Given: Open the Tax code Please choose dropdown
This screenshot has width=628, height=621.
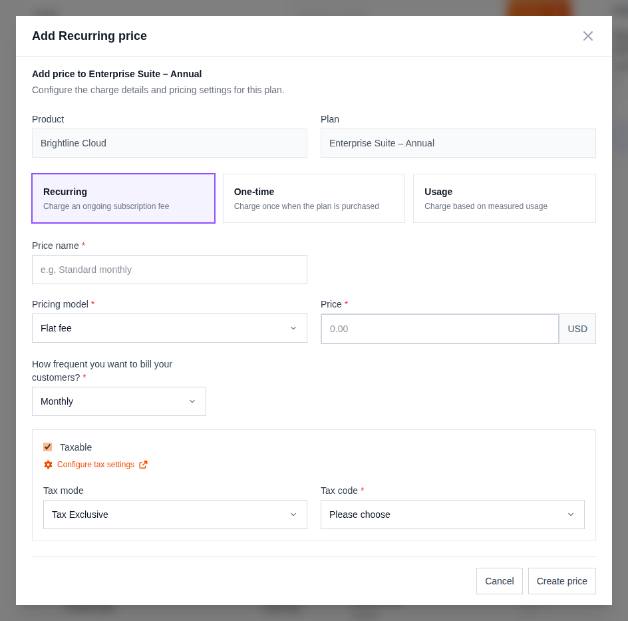Looking at the screenshot, I should (452, 515).
